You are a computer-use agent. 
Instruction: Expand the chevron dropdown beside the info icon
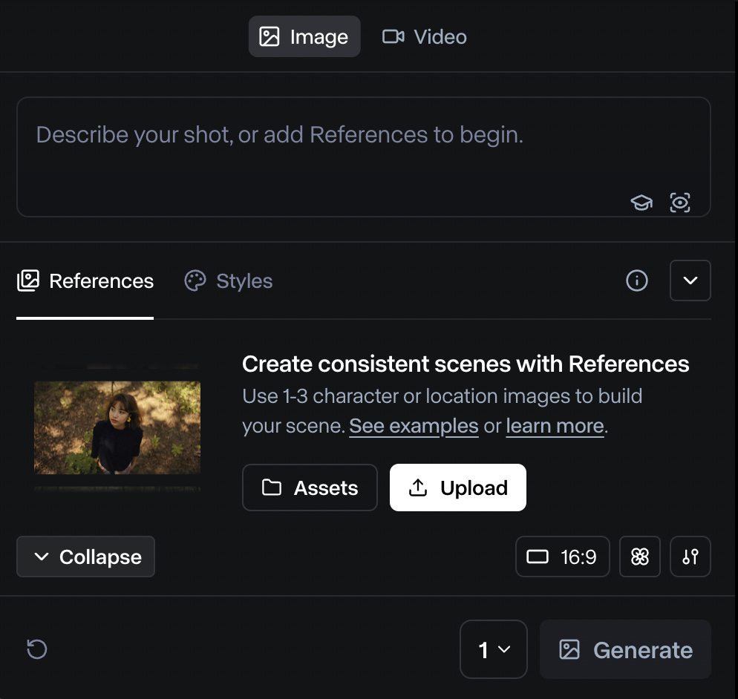(x=690, y=280)
